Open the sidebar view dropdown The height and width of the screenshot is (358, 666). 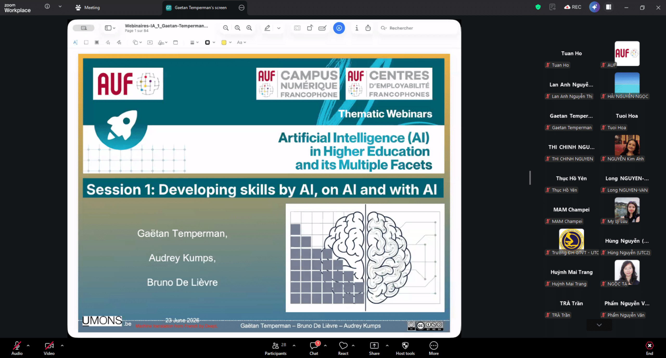[x=110, y=28]
